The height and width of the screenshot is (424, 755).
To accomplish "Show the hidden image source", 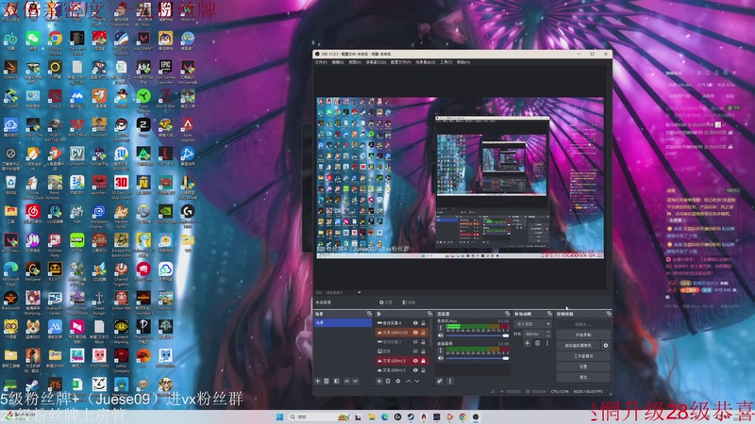I will (x=415, y=351).
